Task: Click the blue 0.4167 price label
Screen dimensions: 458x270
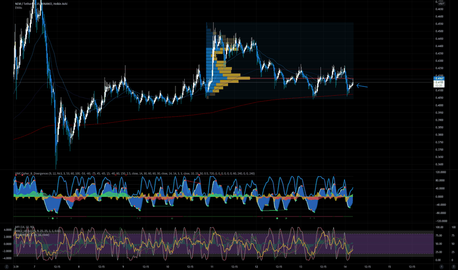Action: point(439,79)
